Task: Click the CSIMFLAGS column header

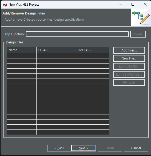Action: click(x=91, y=50)
